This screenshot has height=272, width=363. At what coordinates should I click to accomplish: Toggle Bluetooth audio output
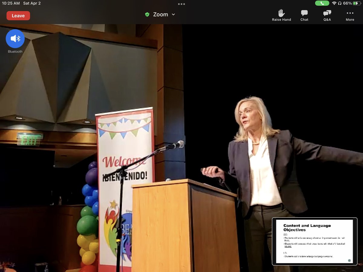point(15,39)
